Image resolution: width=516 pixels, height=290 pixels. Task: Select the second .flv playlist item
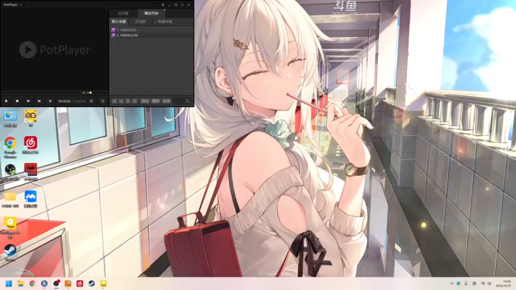[x=152, y=35]
